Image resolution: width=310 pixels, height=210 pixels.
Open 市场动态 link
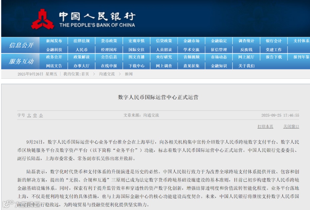point(219,57)
